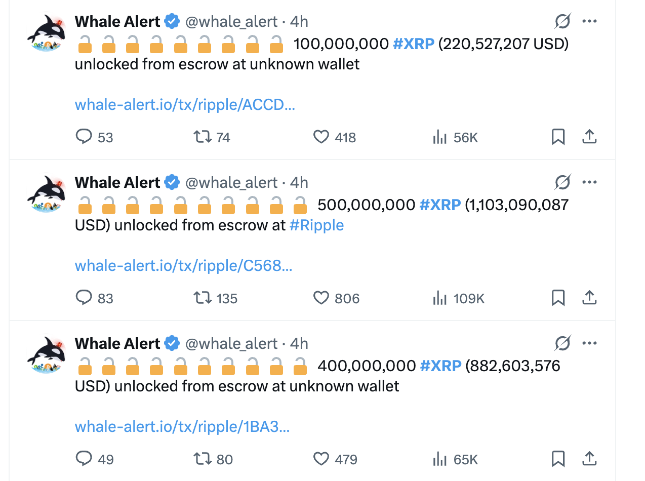Open Grok icon on third tweet

pyautogui.click(x=562, y=343)
